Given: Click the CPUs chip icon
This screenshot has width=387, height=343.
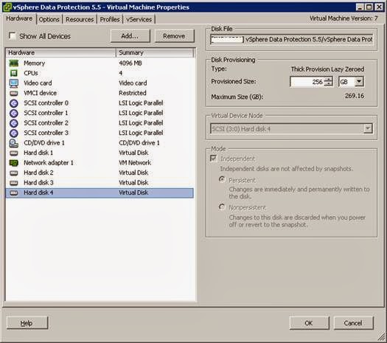Looking at the screenshot, I should coord(14,73).
